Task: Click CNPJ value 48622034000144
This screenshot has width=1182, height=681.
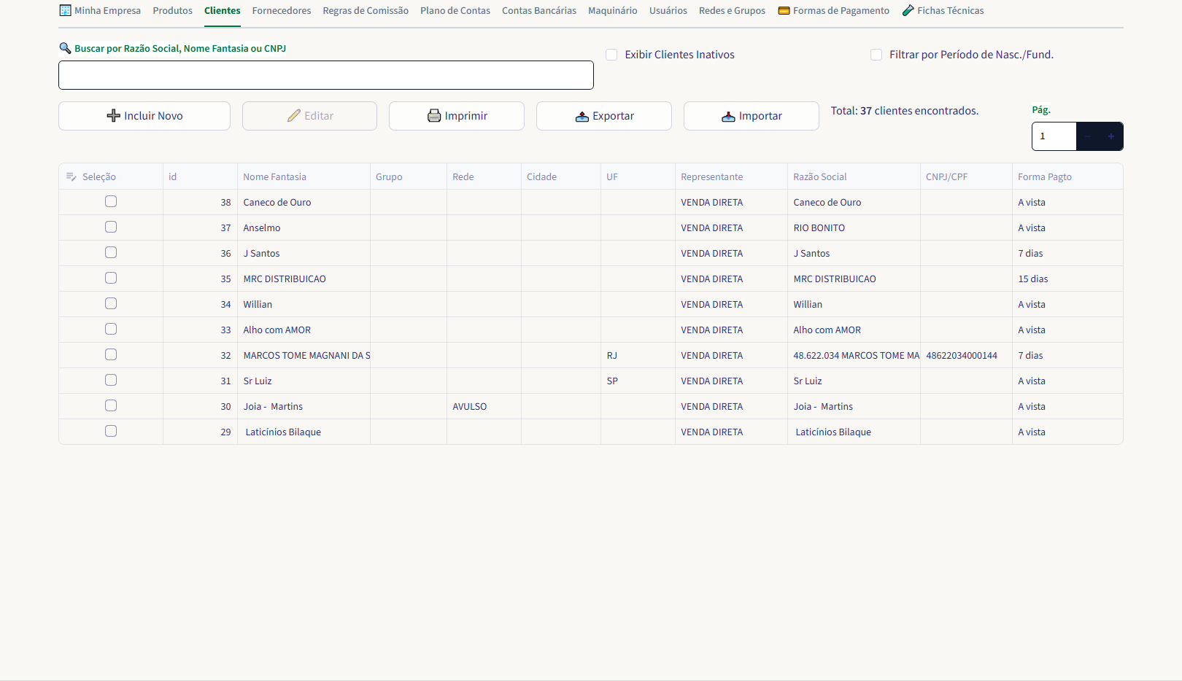Action: [962, 355]
